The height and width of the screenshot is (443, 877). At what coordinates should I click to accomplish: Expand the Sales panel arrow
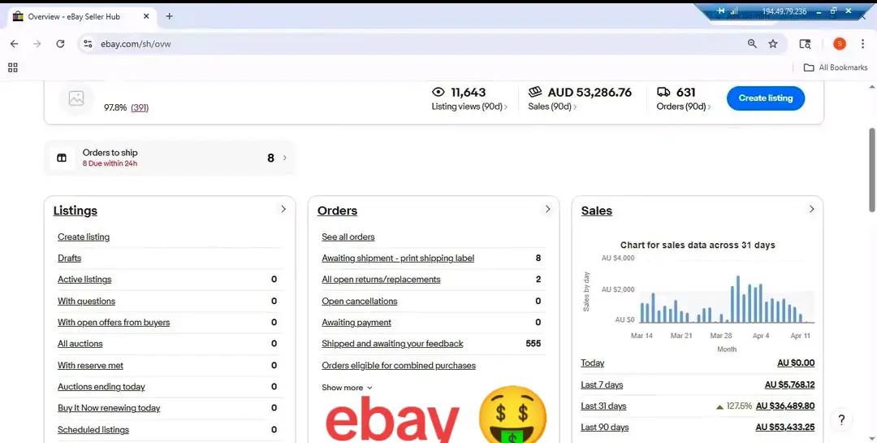click(811, 209)
